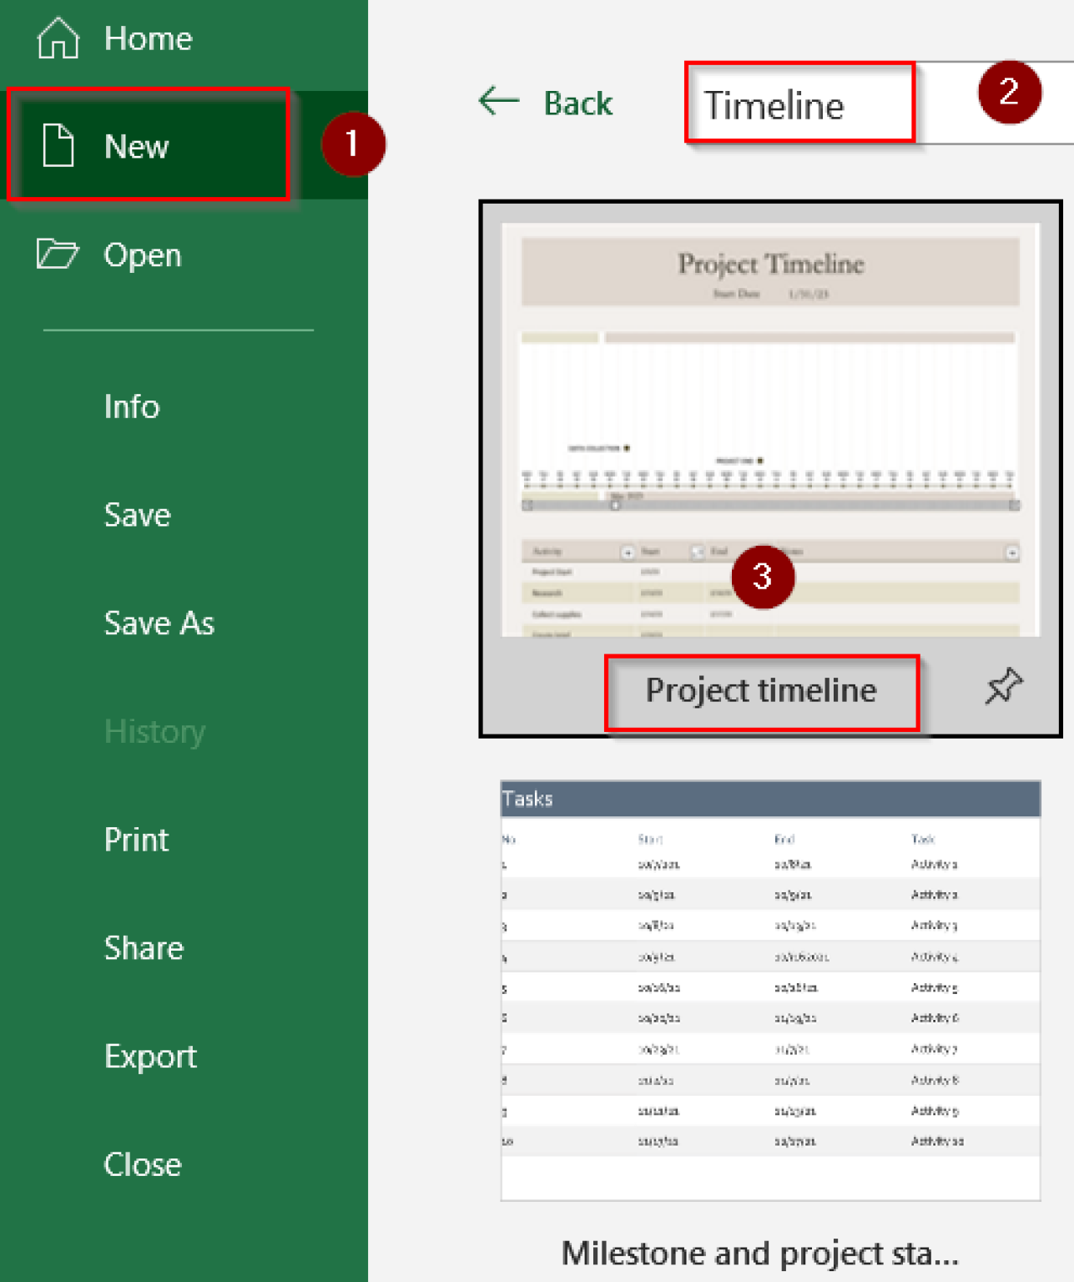The width and height of the screenshot is (1074, 1282).
Task: Select the Project Timeline preview thumbnail
Action: coord(769,429)
